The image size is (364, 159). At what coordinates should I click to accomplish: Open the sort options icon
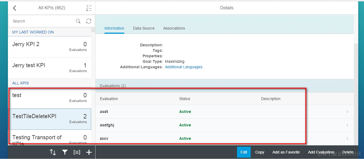(x=53, y=152)
